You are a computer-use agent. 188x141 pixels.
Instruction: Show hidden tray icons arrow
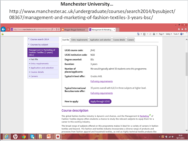coord(160,137)
